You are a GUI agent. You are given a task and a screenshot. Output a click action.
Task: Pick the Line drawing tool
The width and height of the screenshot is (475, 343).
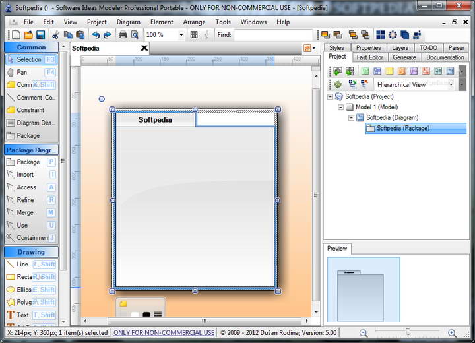31,265
